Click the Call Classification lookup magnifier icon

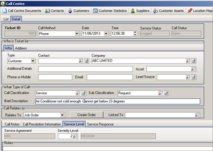click(x=78, y=93)
